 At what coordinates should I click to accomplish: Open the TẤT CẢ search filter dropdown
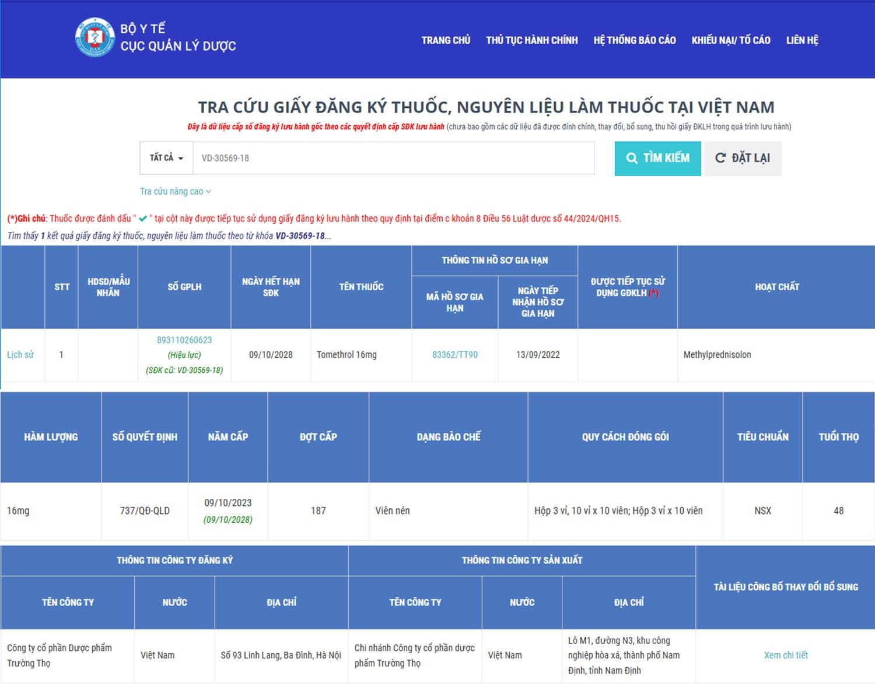[166, 158]
